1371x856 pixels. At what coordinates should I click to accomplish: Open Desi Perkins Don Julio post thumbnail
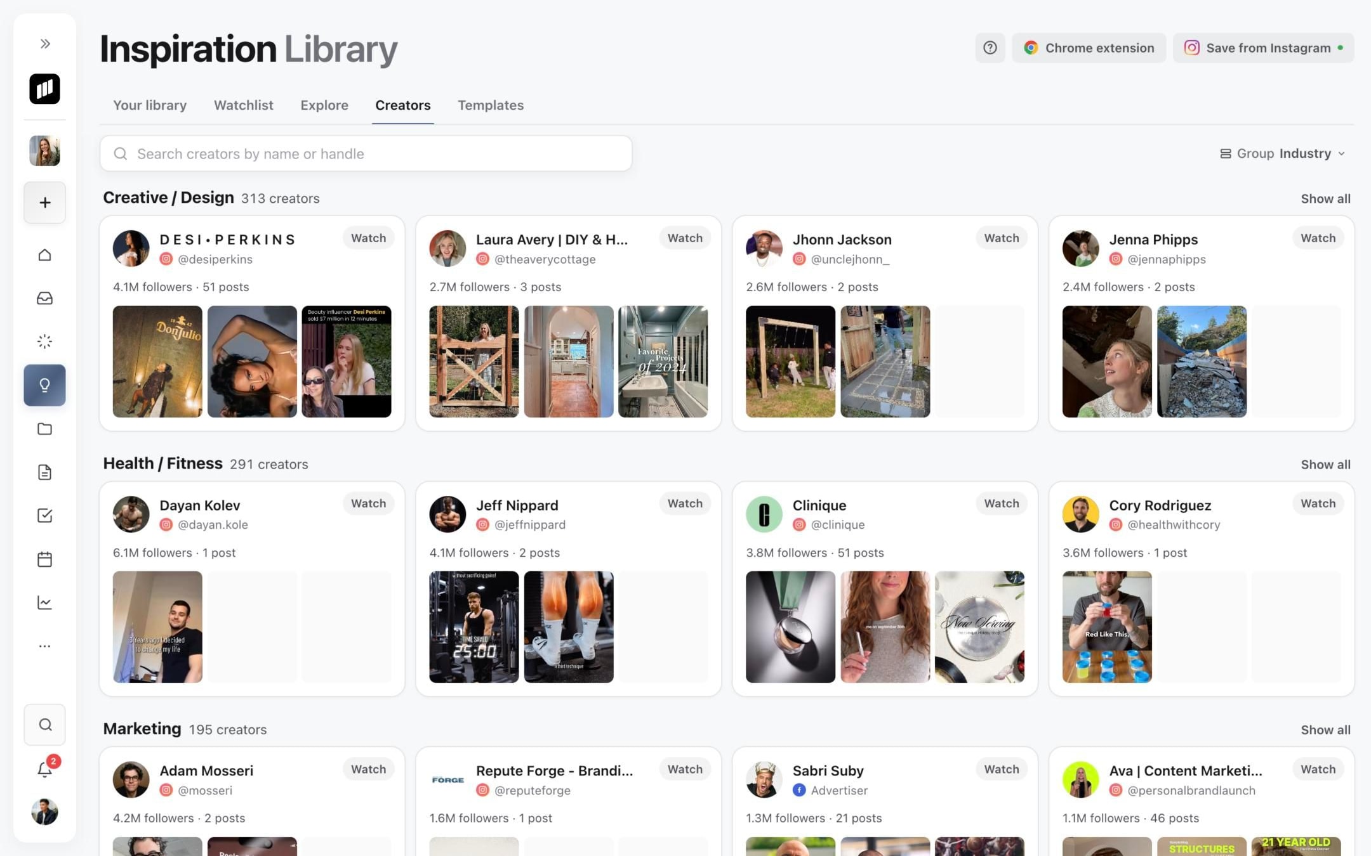pyautogui.click(x=157, y=361)
